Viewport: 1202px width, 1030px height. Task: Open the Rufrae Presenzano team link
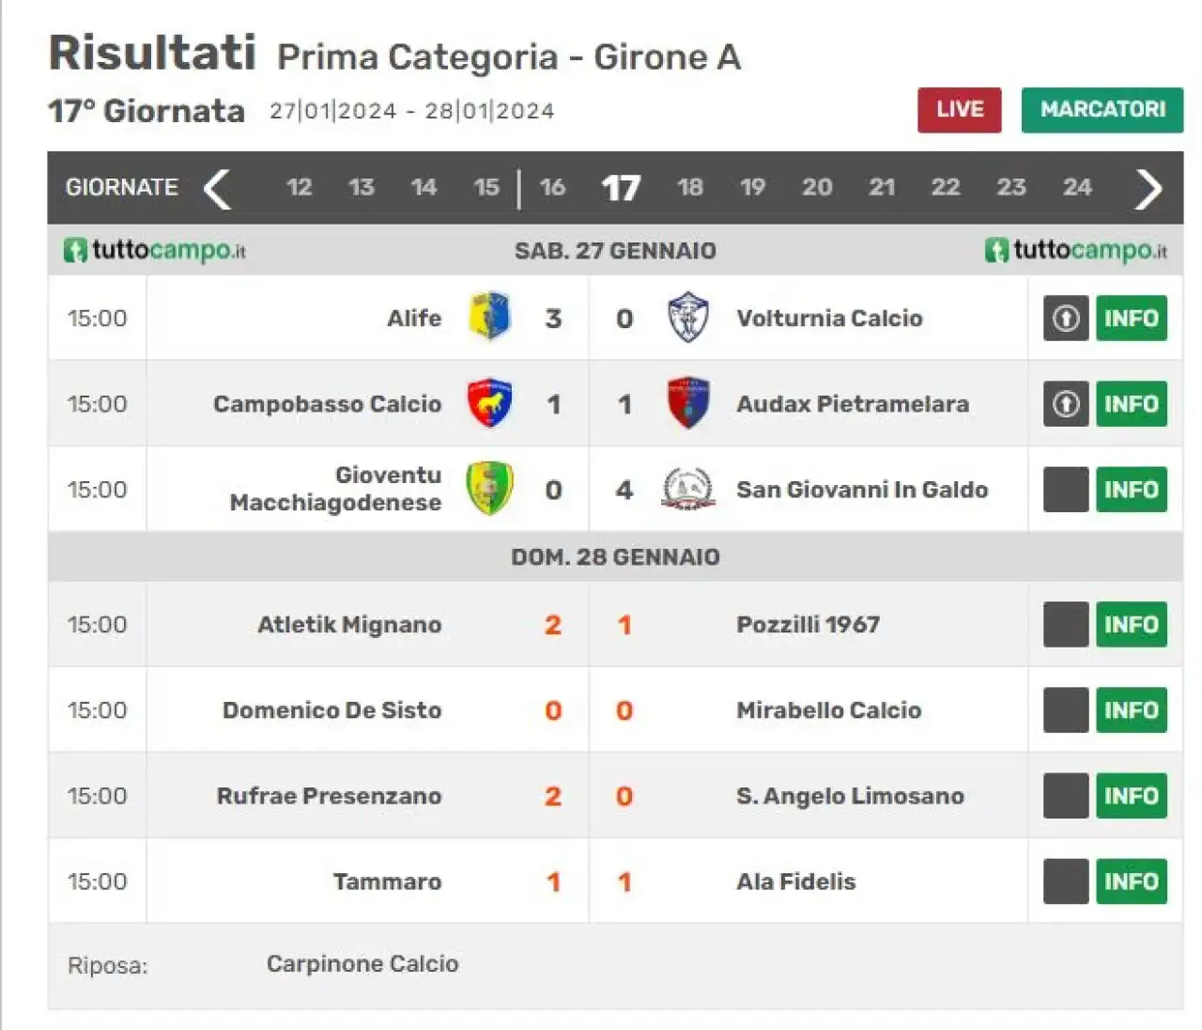coord(329,796)
